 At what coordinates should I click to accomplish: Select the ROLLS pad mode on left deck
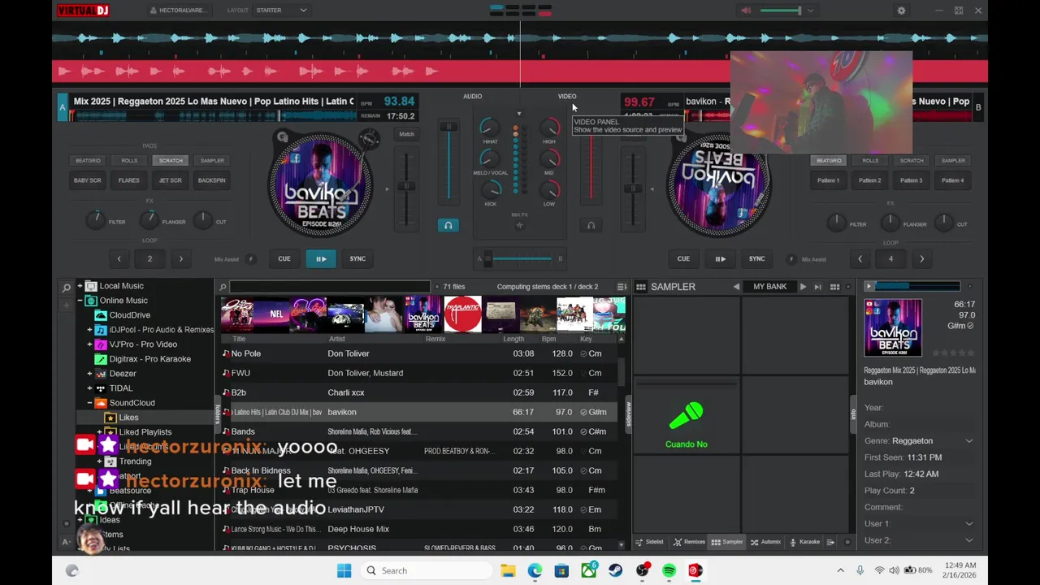pyautogui.click(x=129, y=161)
